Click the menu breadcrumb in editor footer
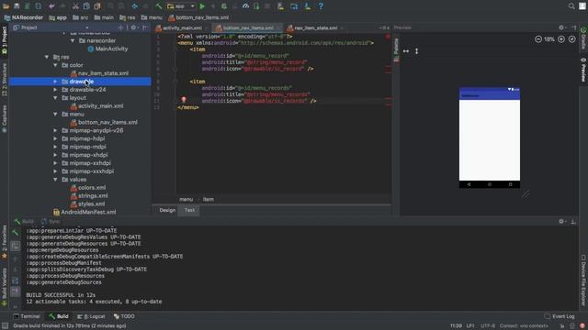 click(186, 200)
